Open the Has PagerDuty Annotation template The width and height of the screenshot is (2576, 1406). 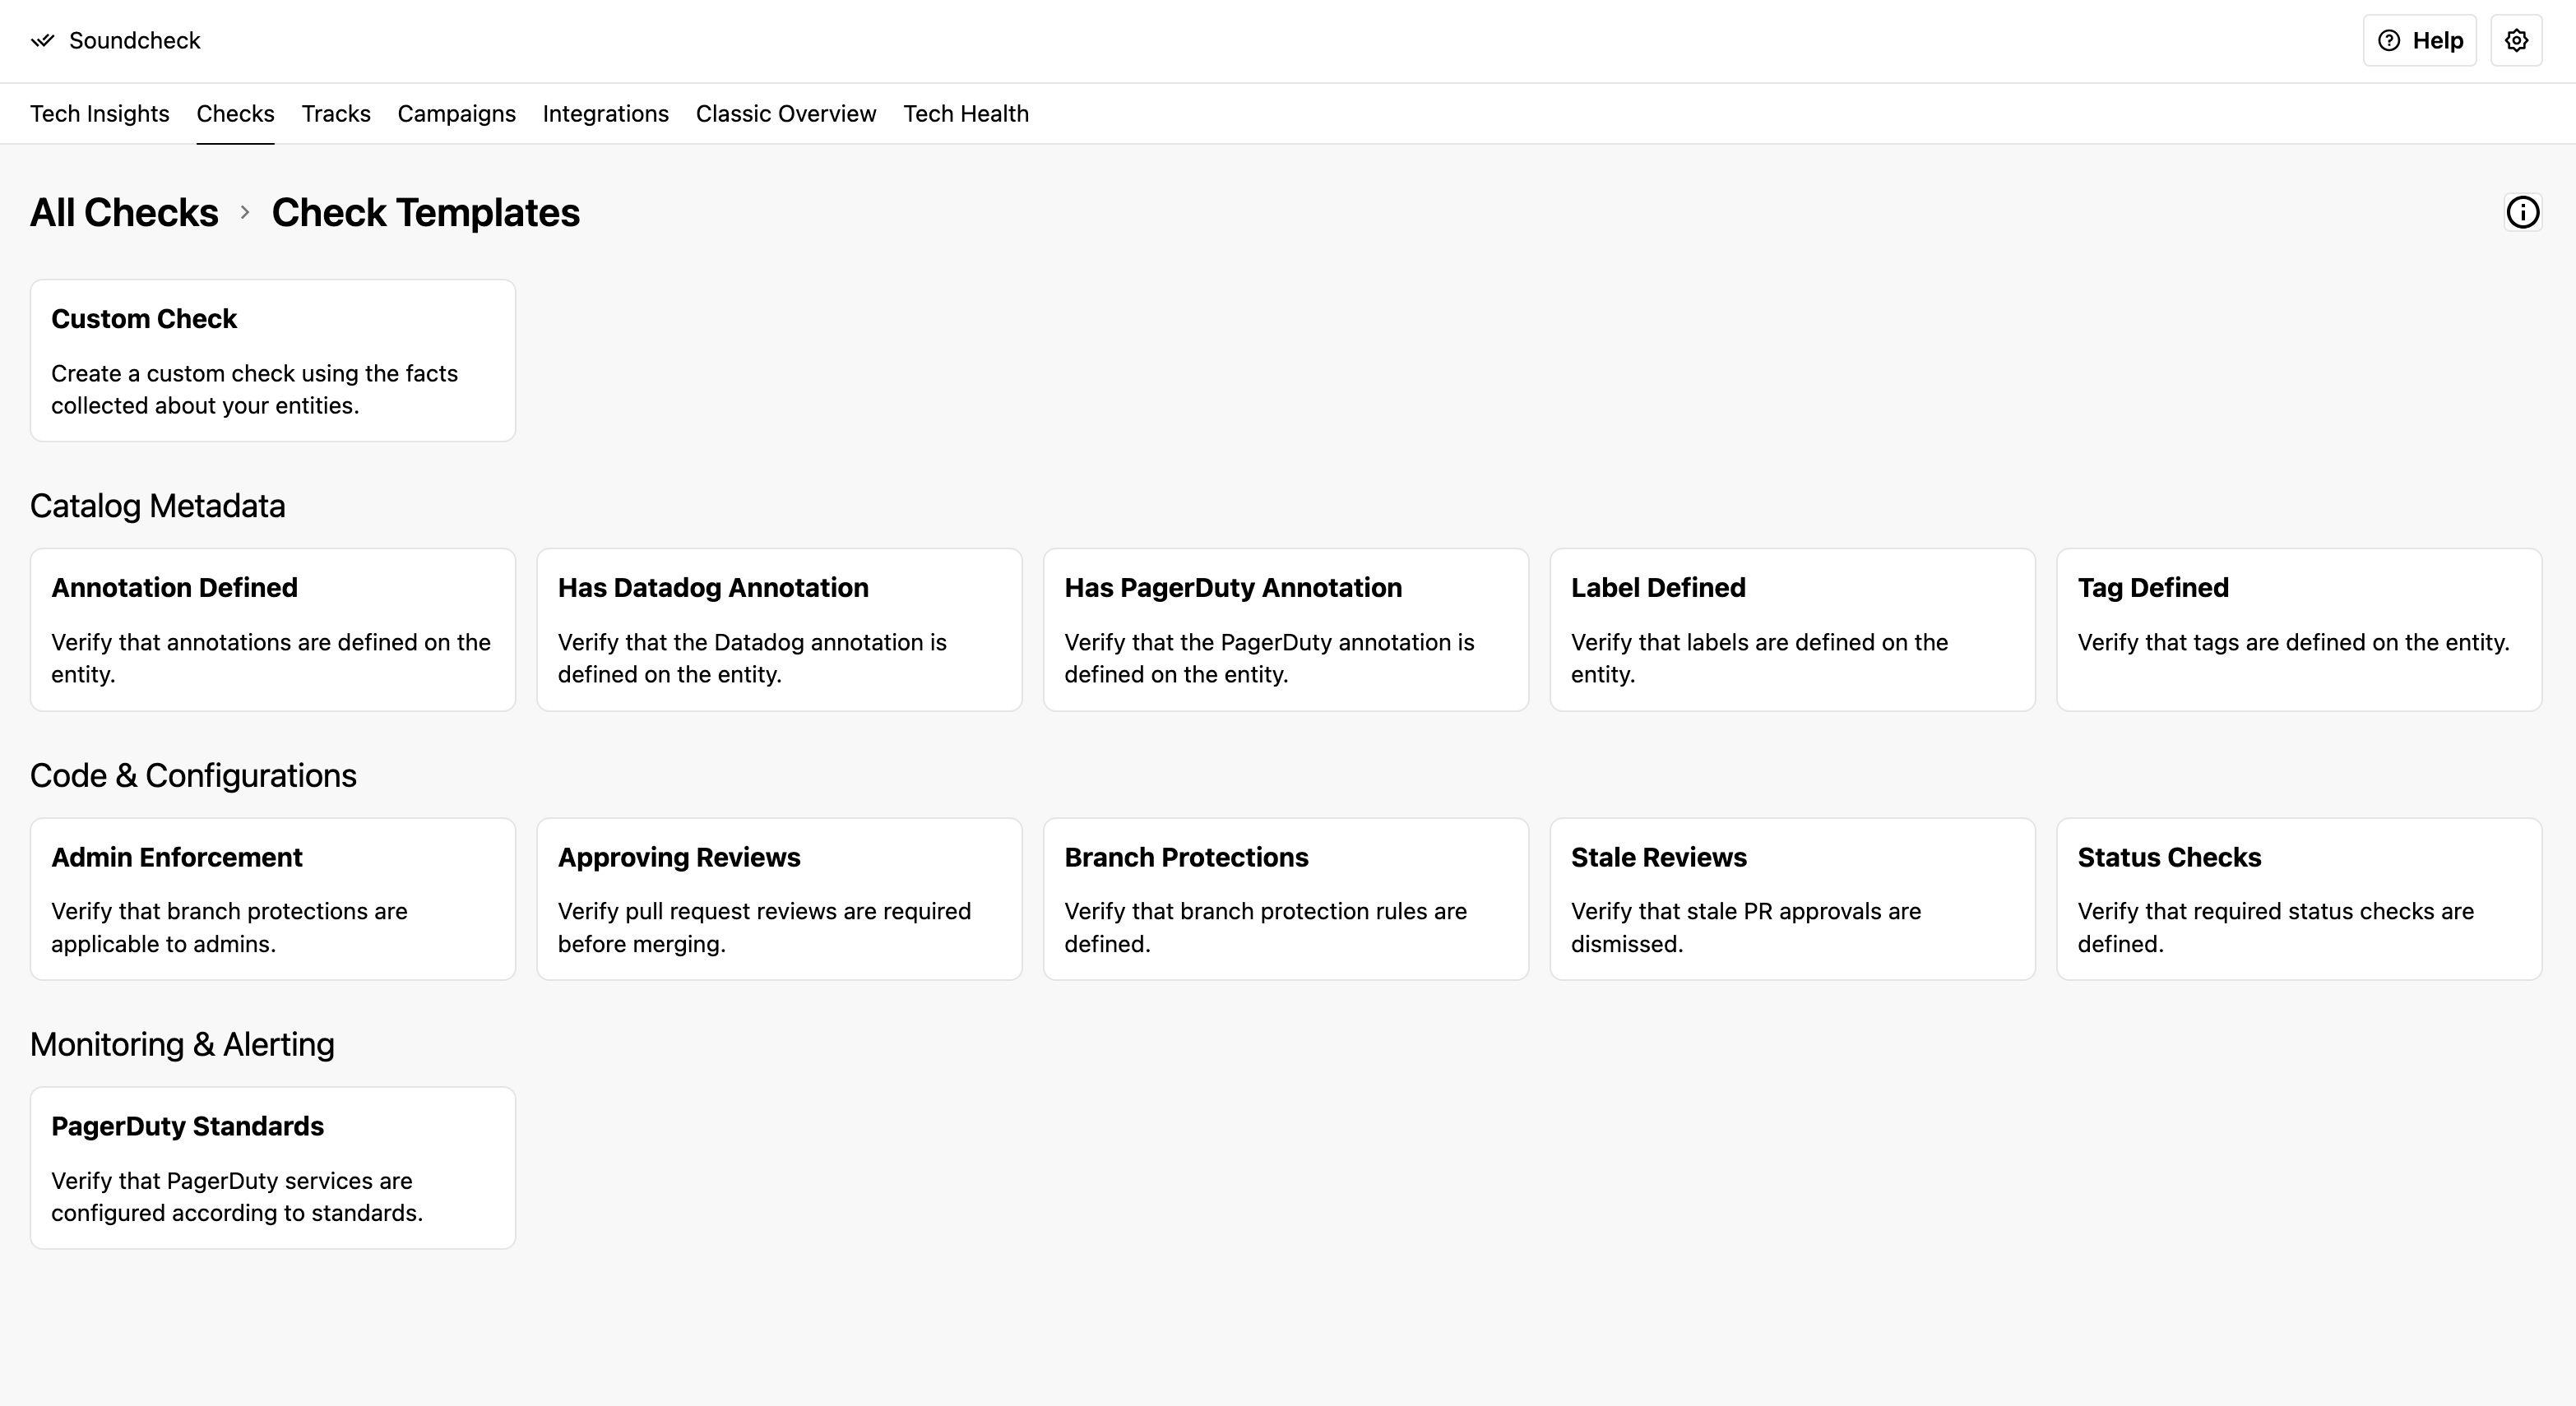coord(1285,629)
